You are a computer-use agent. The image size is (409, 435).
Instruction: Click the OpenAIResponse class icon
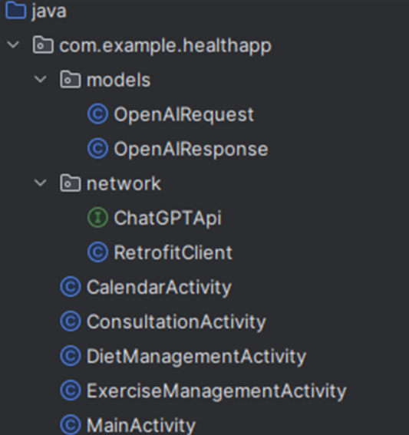97,148
